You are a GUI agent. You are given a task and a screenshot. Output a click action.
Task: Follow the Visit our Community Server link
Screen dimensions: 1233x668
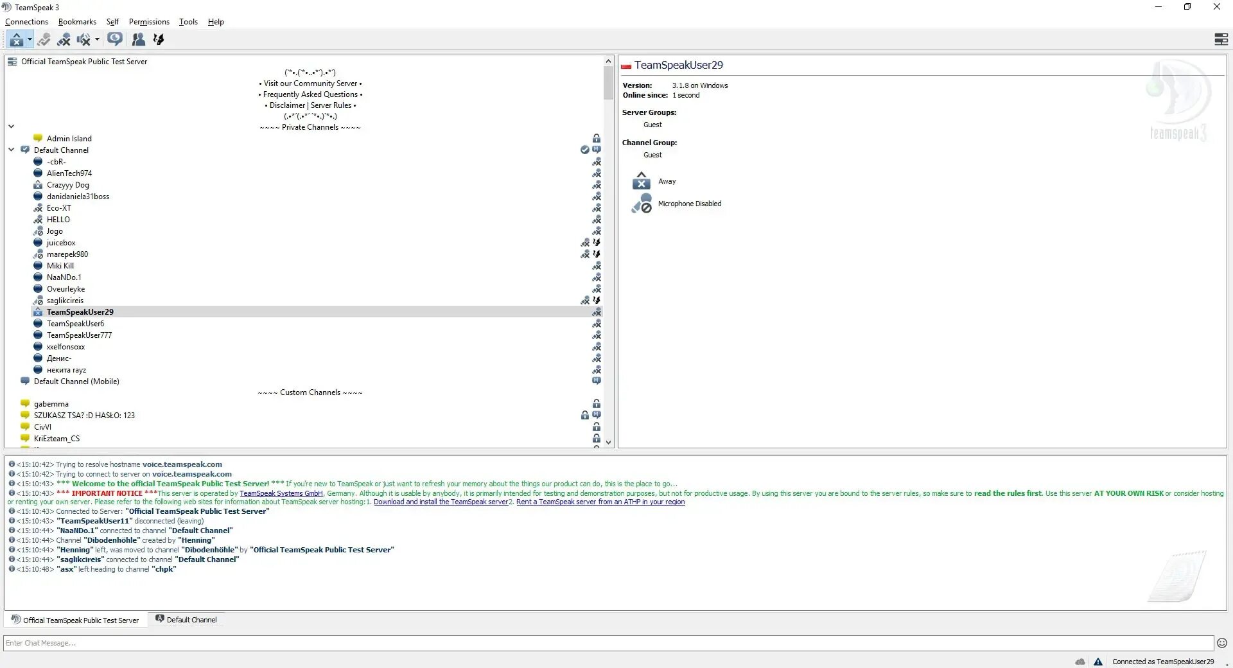(x=310, y=83)
